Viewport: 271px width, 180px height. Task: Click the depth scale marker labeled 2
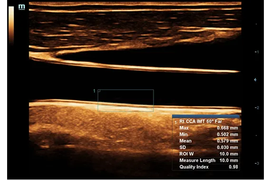pyautogui.click(x=257, y=108)
